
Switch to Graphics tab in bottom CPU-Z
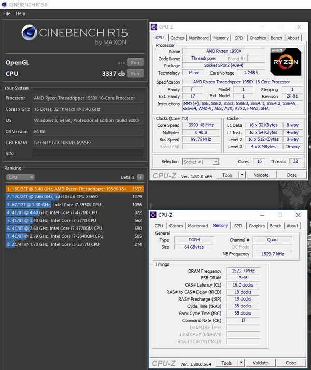click(x=257, y=226)
